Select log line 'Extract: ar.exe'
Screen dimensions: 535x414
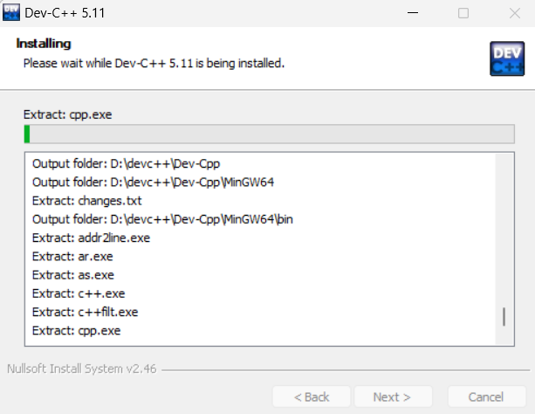coord(72,256)
